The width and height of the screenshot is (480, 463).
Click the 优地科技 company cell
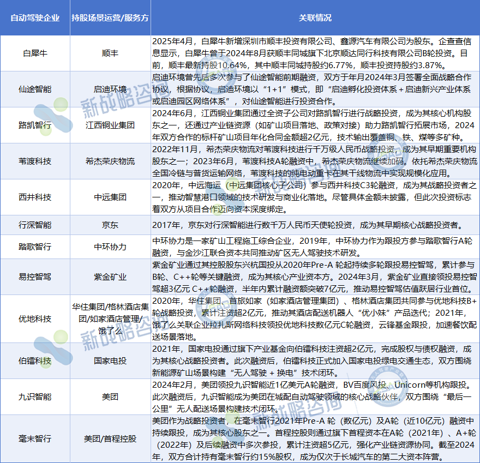point(35,318)
